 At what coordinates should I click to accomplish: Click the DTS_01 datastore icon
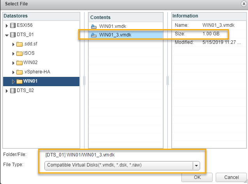(x=12, y=35)
